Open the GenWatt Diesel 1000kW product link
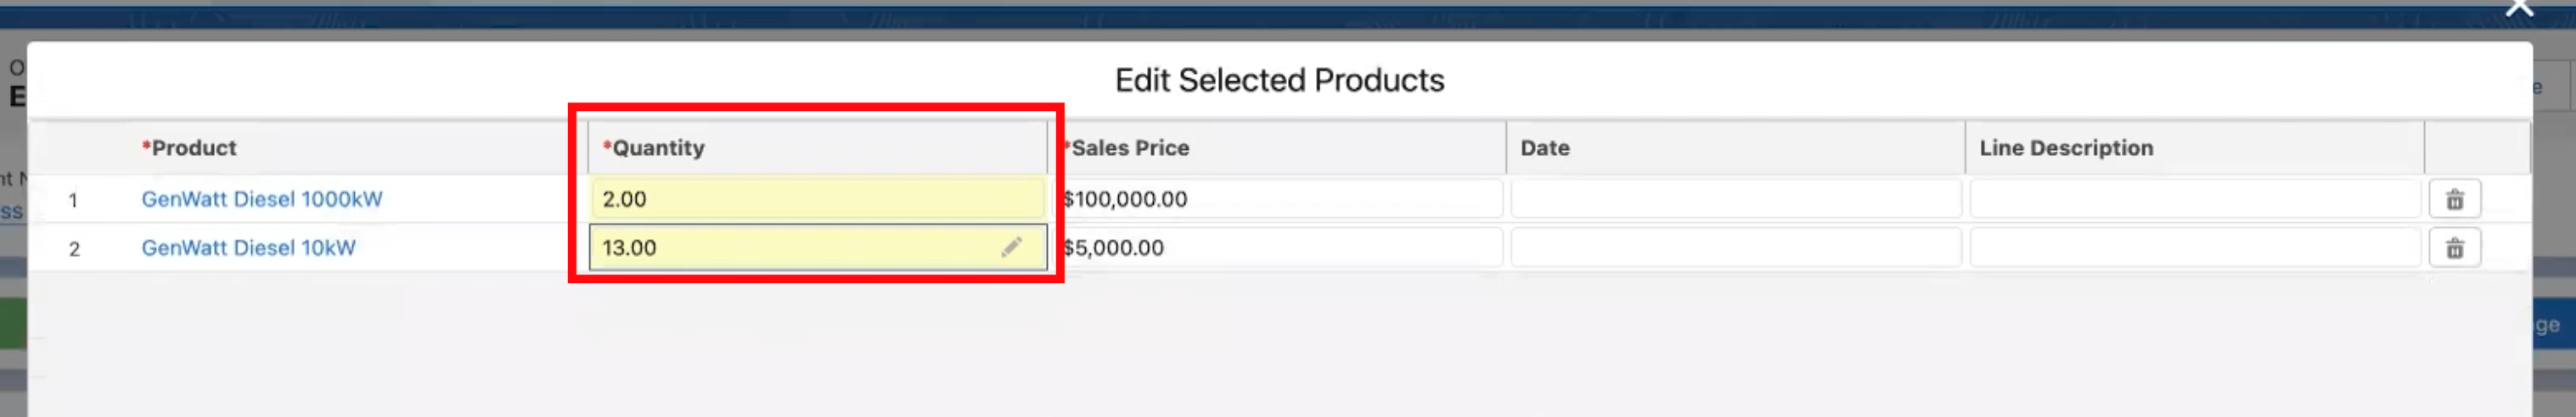The image size is (2576, 417). [x=262, y=198]
